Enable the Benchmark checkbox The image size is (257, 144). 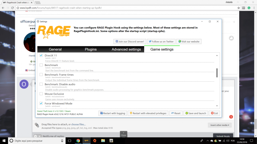(x=41, y=65)
